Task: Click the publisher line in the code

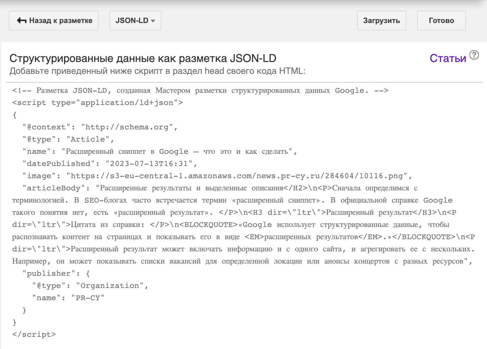Action: pos(56,273)
